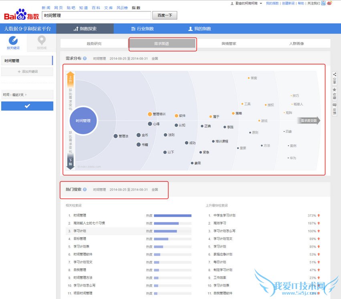Click the orange 上升 arrow on the chart axis
The width and height of the screenshot is (341, 299).
point(70,80)
